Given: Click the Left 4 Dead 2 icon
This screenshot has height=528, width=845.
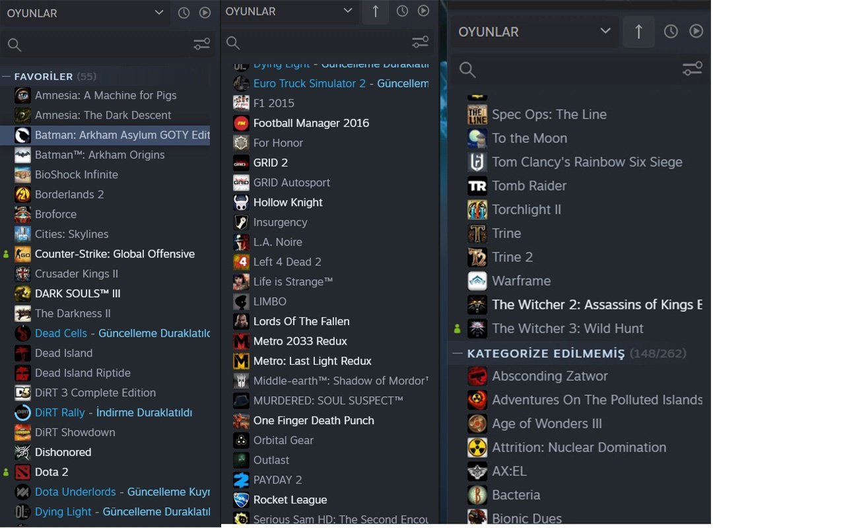Looking at the screenshot, I should [x=241, y=262].
